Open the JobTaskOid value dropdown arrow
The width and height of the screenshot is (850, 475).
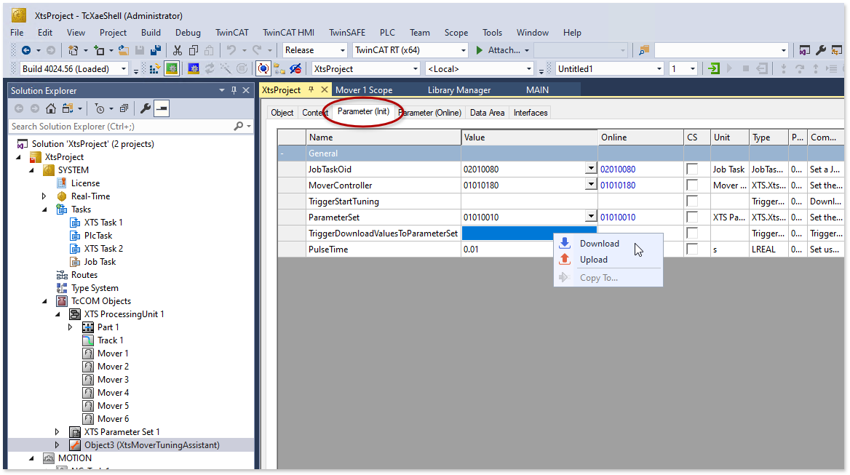coord(591,169)
